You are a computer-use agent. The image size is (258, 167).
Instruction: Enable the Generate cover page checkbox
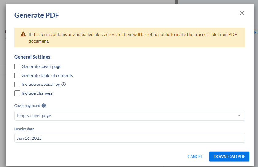(17, 66)
